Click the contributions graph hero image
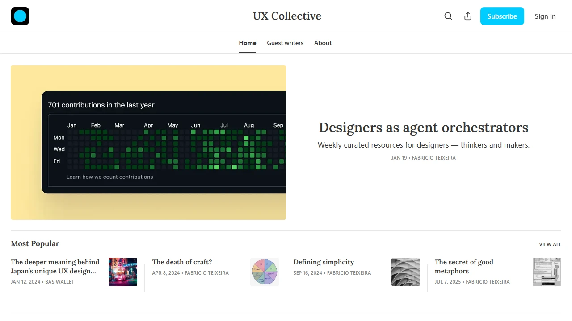Viewport: 572px width, 321px height. [x=148, y=142]
